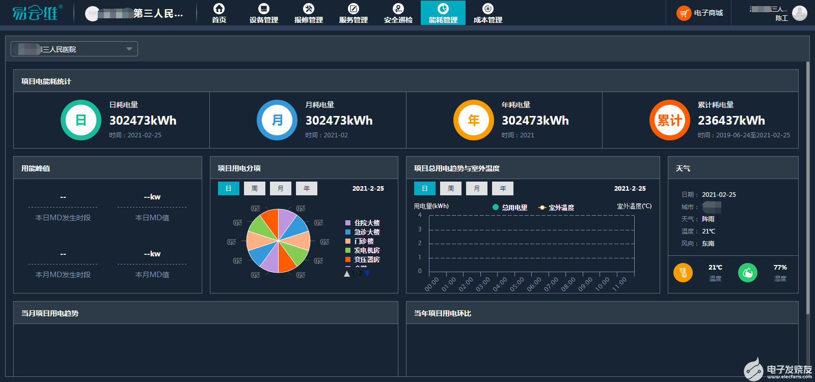Open 安全巡检 safety inspection icon
The height and width of the screenshot is (382, 815).
(398, 9)
